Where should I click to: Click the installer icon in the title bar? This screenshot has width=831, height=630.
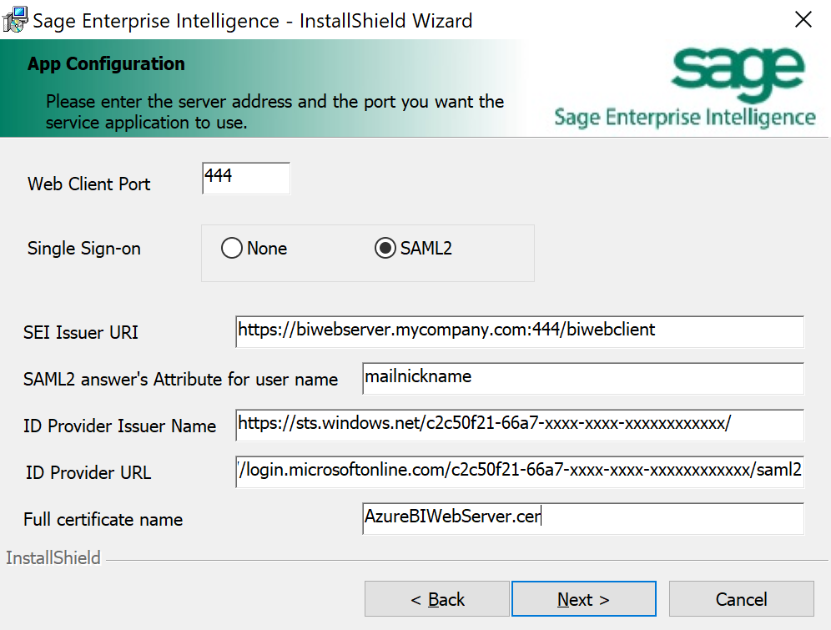pyautogui.click(x=14, y=20)
